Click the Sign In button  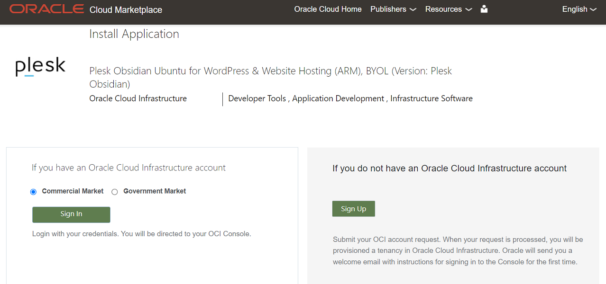coord(71,214)
